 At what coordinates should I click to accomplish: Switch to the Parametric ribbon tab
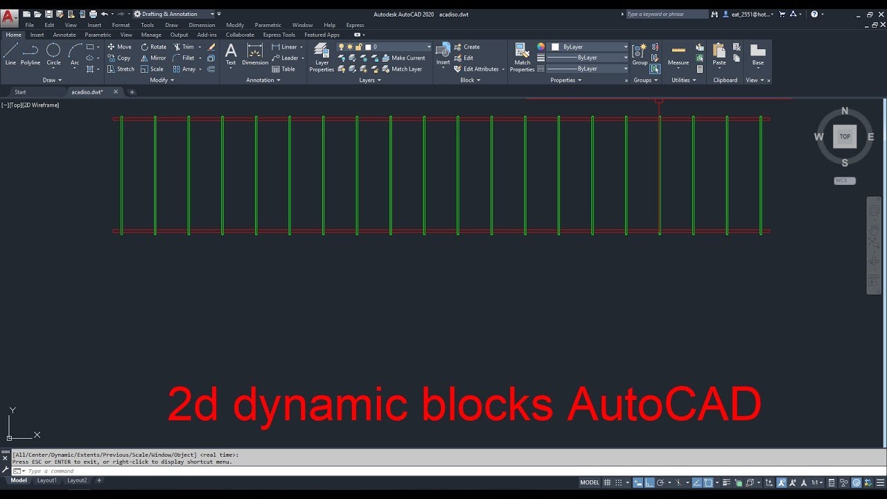click(x=98, y=35)
